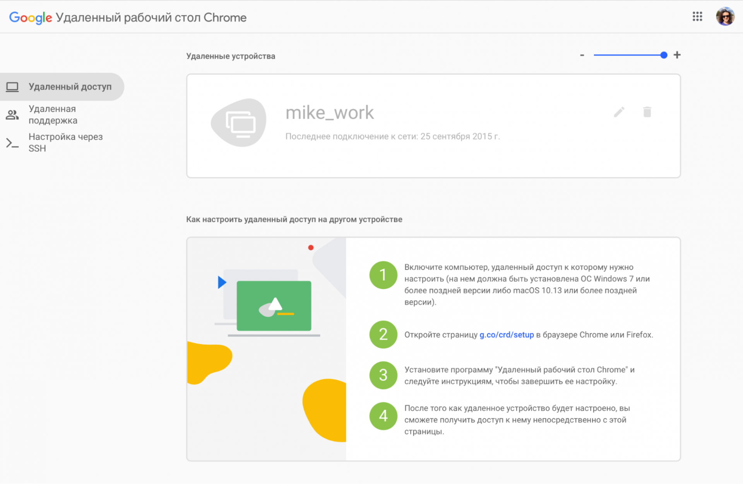
Task: Open Удаленная поддержка section
Action: [x=53, y=115]
